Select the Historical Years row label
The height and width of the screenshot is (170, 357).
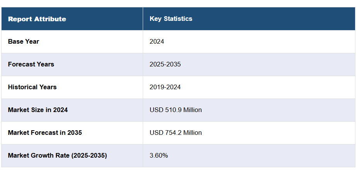click(32, 87)
